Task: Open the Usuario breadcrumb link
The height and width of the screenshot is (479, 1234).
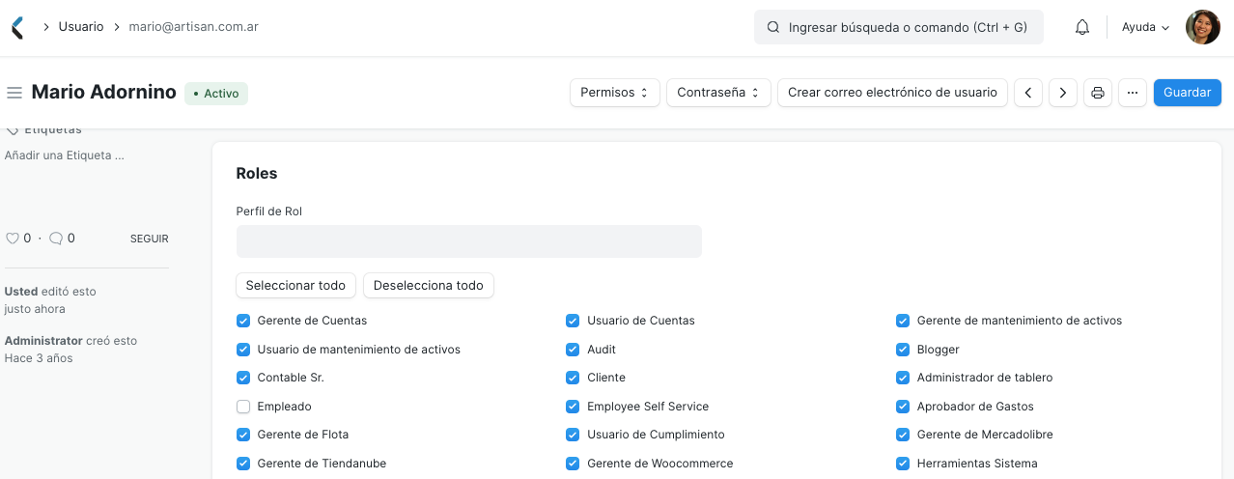Action: coord(81,27)
